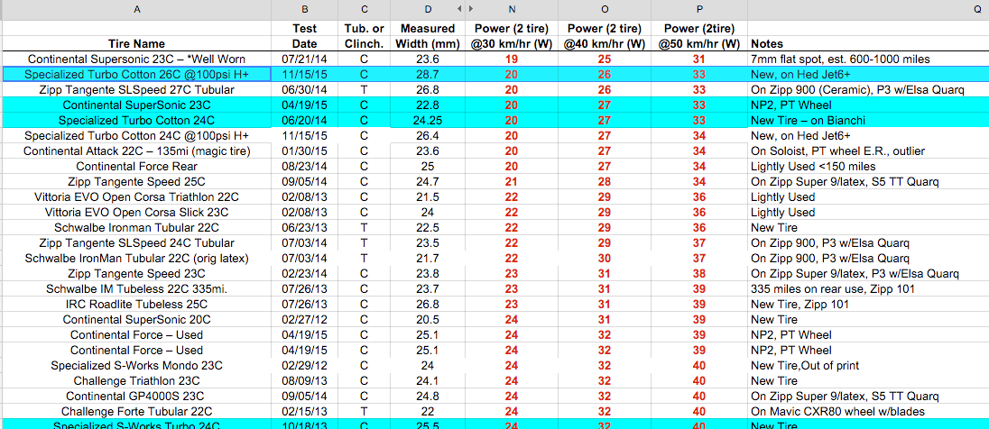Click the test date 02/27/12
This screenshot has height=429, width=989.
pyautogui.click(x=305, y=319)
